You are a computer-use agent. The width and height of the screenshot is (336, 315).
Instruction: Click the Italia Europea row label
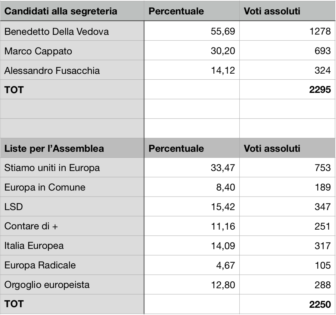pyautogui.click(x=72, y=246)
